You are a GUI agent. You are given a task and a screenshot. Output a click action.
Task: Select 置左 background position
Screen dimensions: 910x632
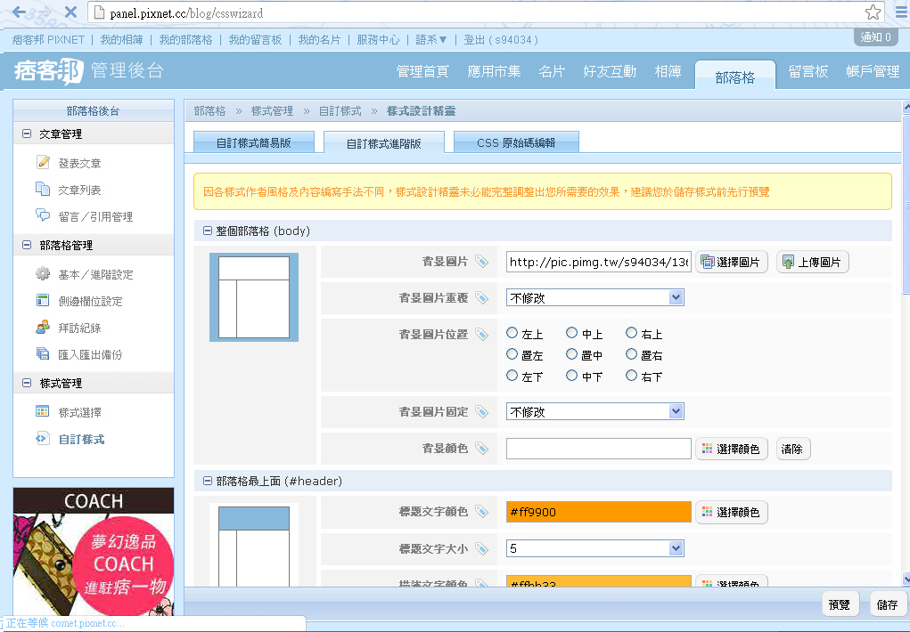[x=512, y=354]
